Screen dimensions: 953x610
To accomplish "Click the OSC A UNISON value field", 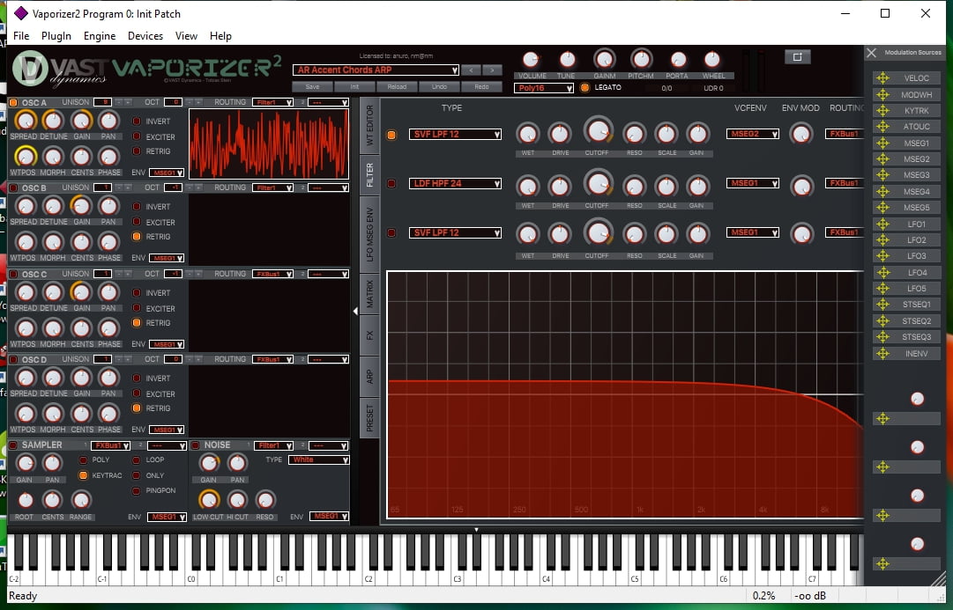I will point(105,102).
